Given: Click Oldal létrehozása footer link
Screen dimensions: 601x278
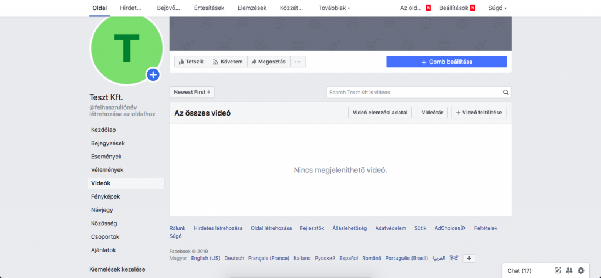Looking at the screenshot, I should coord(271,228).
